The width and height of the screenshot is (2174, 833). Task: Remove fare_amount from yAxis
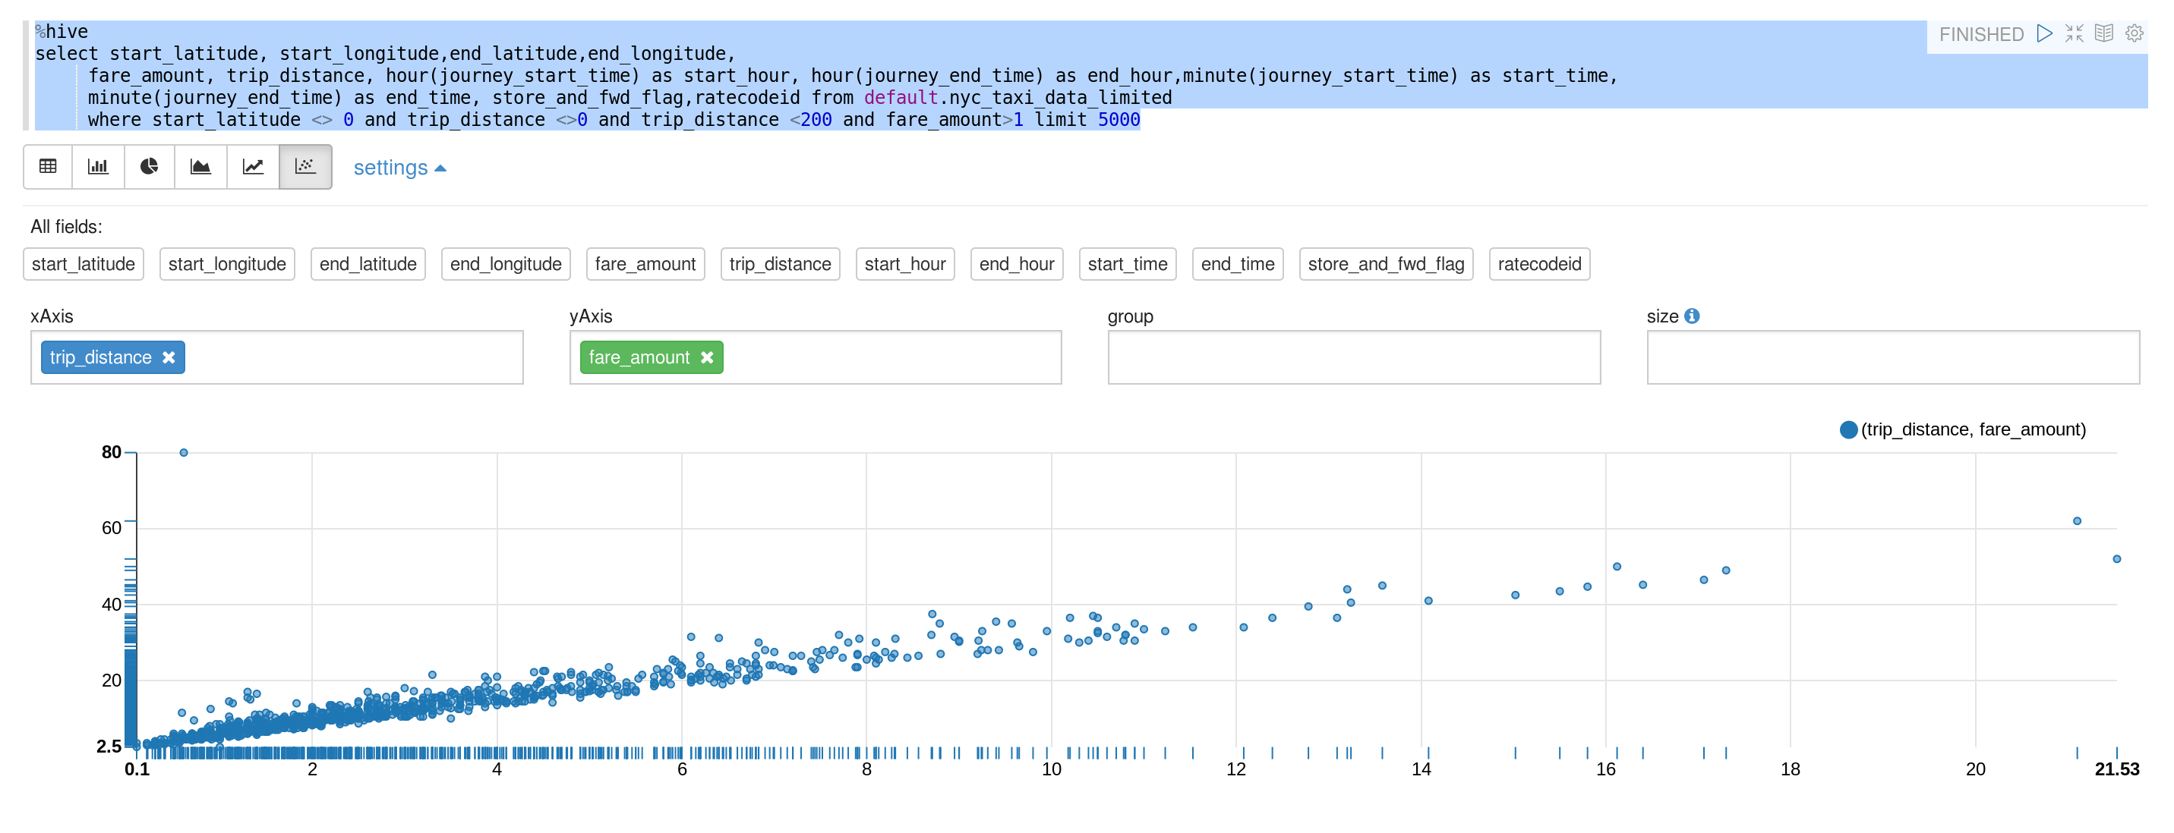tap(707, 357)
